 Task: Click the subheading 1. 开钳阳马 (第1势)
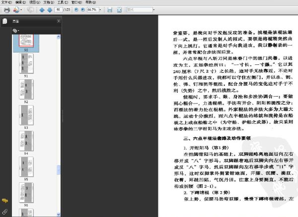[206, 148]
